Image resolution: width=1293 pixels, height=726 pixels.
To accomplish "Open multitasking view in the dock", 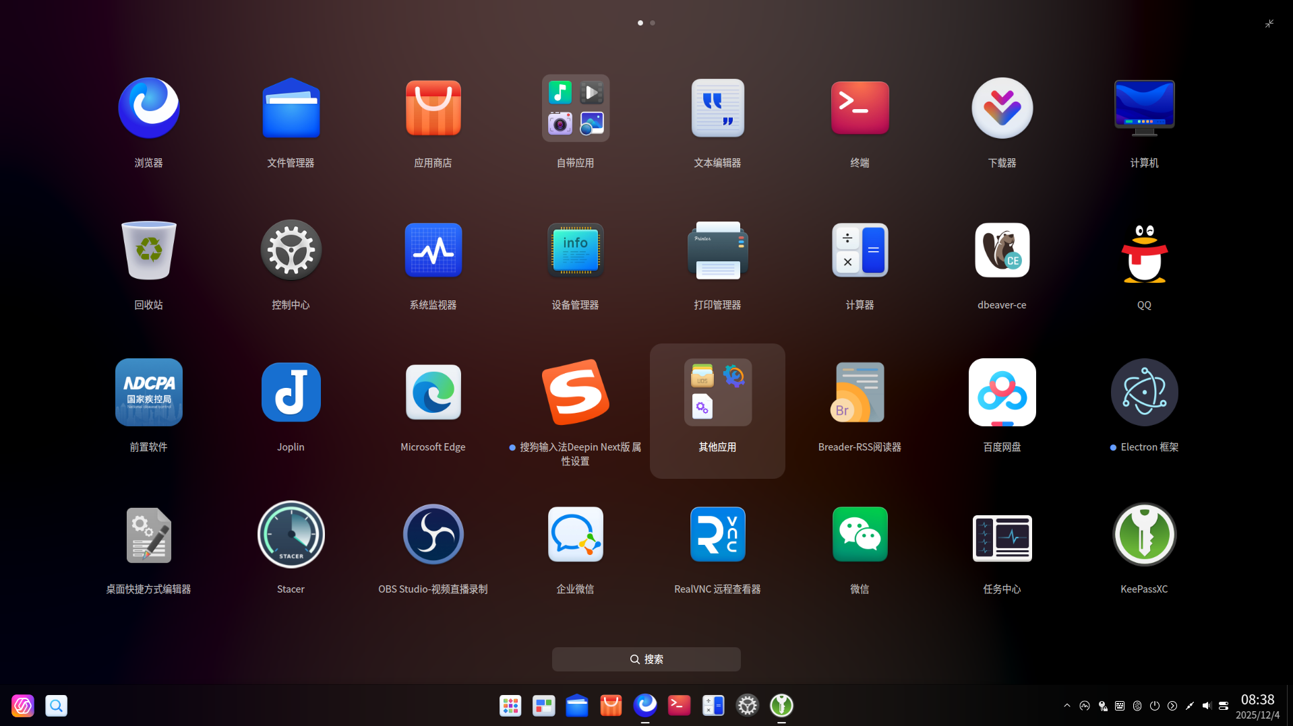I will tap(543, 706).
